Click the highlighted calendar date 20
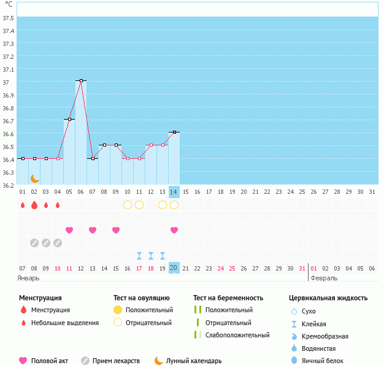 (174, 268)
